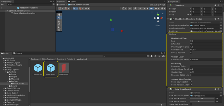The image size is (224, 106).
Task: Open the Hierarchy create (plus) menu
Action: pos(3,5)
